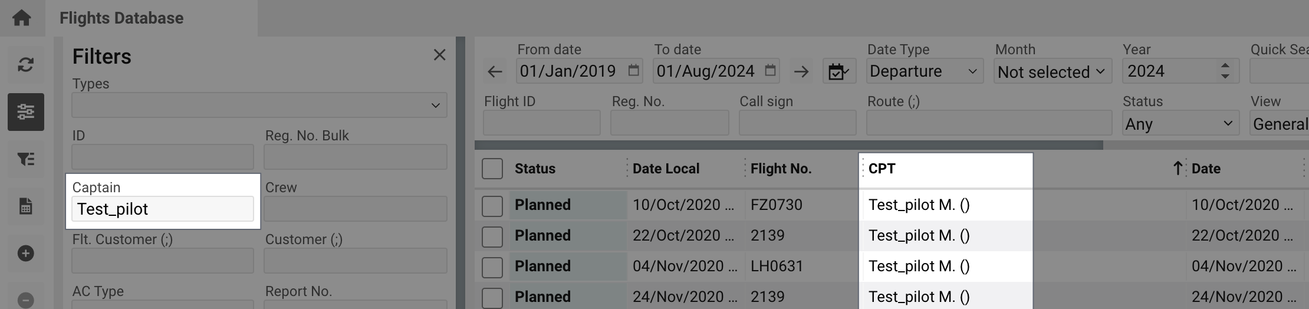The width and height of the screenshot is (1309, 309).
Task: Click the home icon
Action: pos(22,18)
